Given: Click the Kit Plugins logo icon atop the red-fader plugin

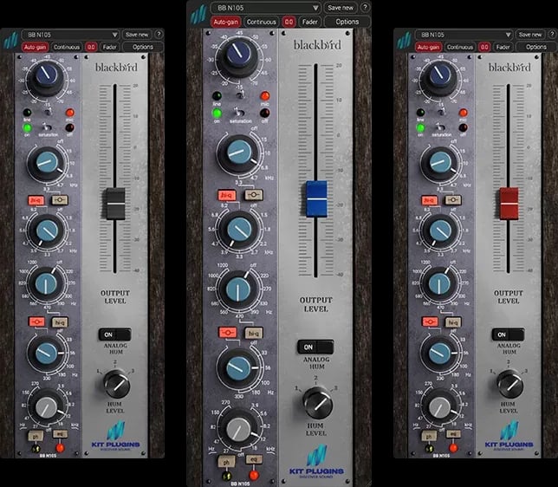Looking at the screenshot, I should point(405,41).
